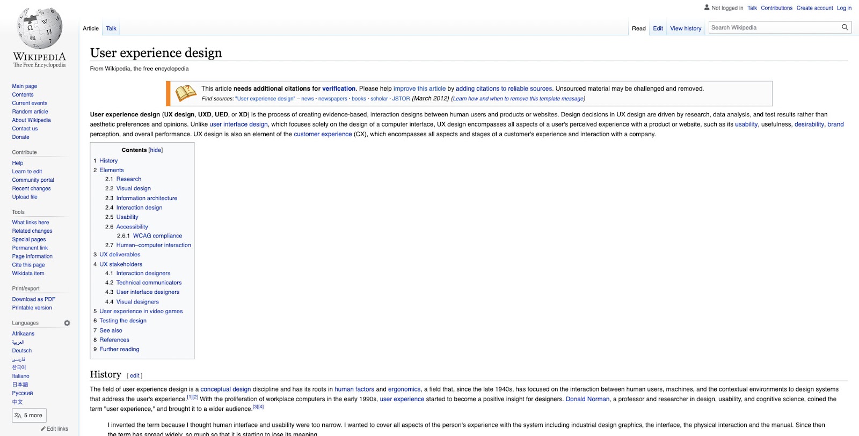Go to Main page in sidebar
This screenshot has width=859, height=436.
pos(25,86)
